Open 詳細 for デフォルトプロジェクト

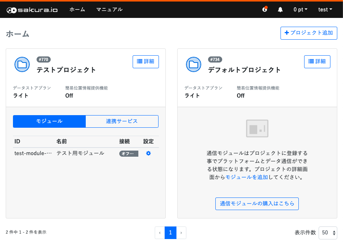click(317, 62)
